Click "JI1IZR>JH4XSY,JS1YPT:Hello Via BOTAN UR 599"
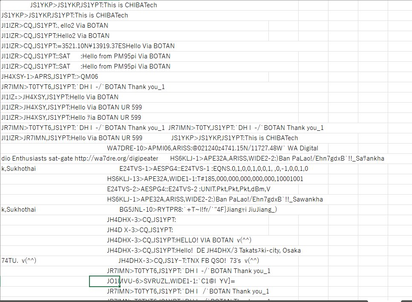 tap(72, 107)
